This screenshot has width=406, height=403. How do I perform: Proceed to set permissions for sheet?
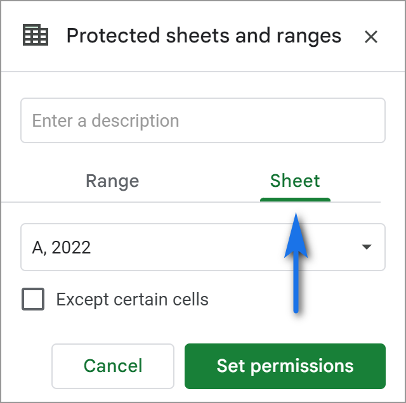click(285, 366)
